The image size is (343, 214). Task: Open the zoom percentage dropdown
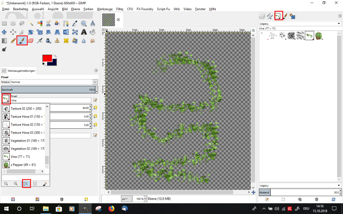146,199
